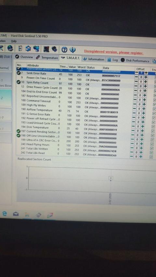Toggle enable checkbox for Disk Temperature
The image size is (156, 277).
153,131
